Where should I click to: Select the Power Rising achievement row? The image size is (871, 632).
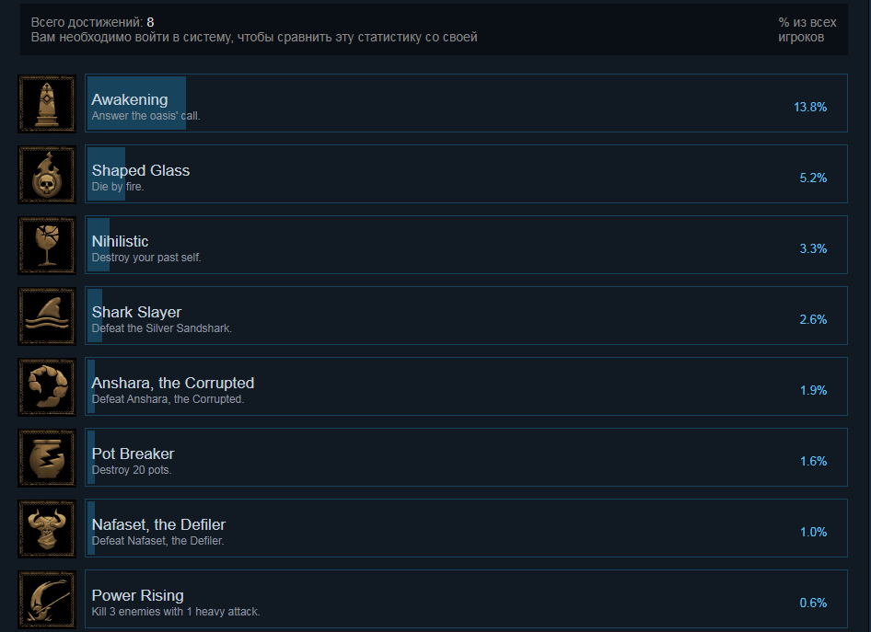click(466, 599)
